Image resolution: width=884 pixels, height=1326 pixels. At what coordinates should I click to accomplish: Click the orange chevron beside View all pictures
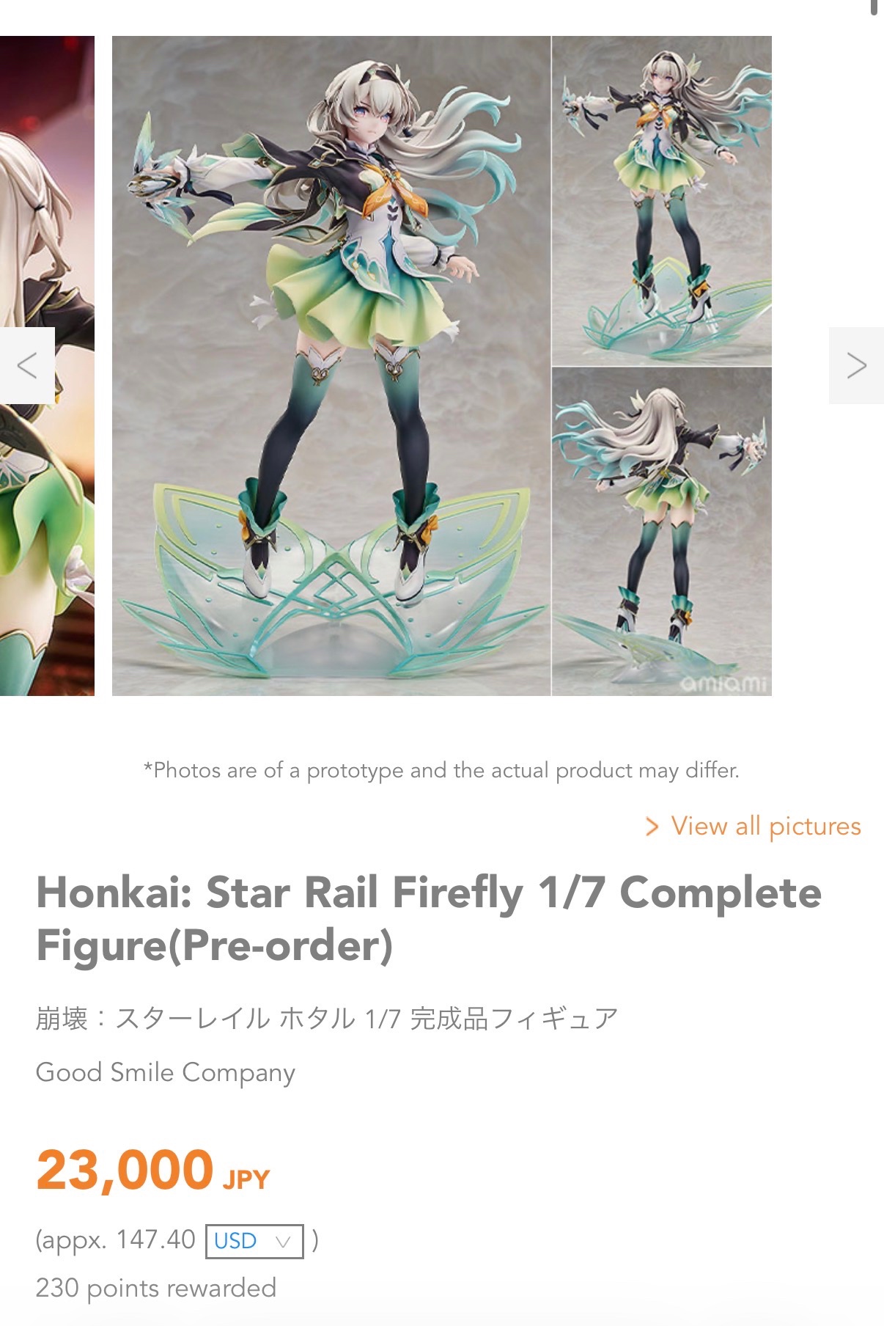[x=652, y=827]
